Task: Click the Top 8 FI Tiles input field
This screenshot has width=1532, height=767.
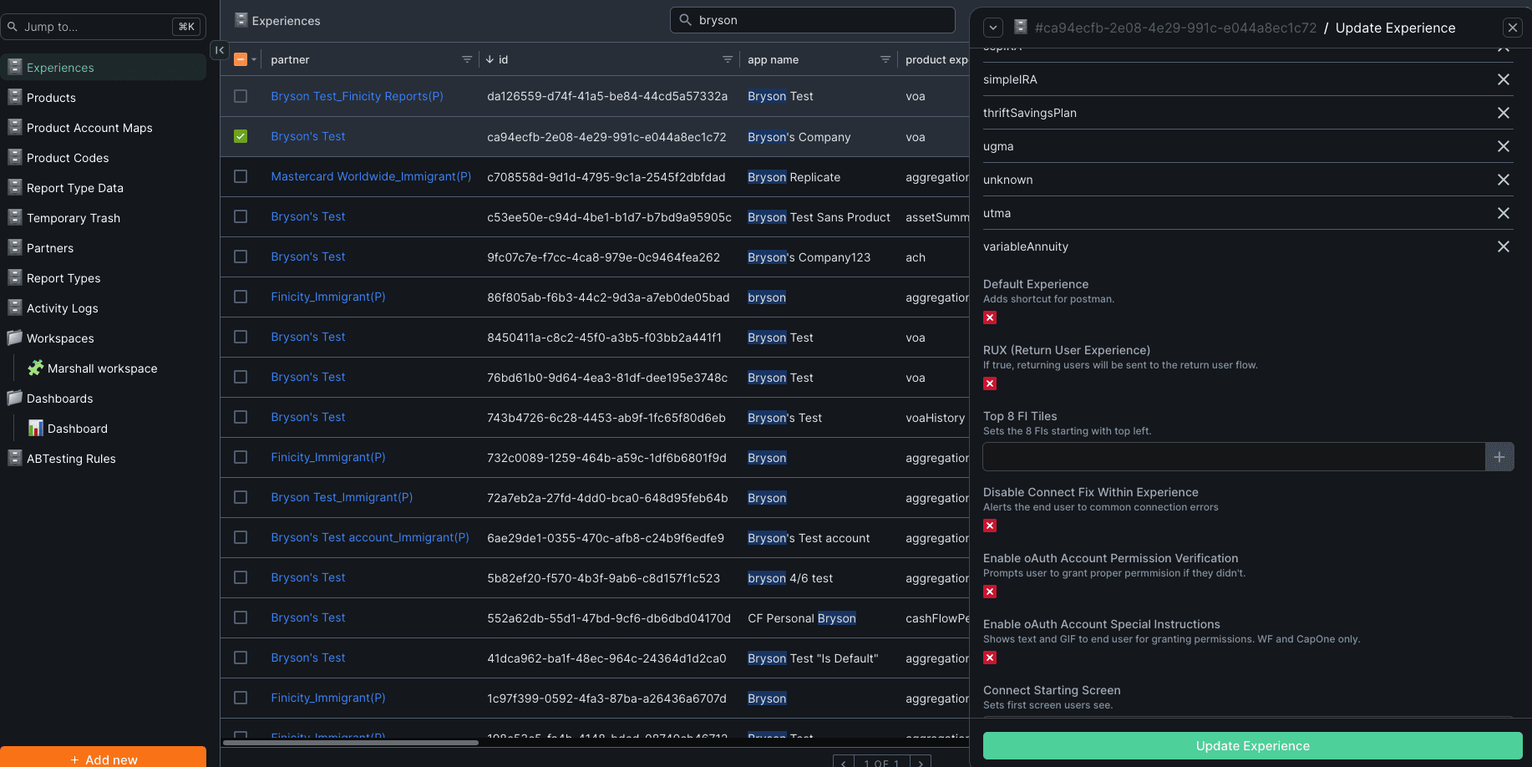Action: point(1234,457)
